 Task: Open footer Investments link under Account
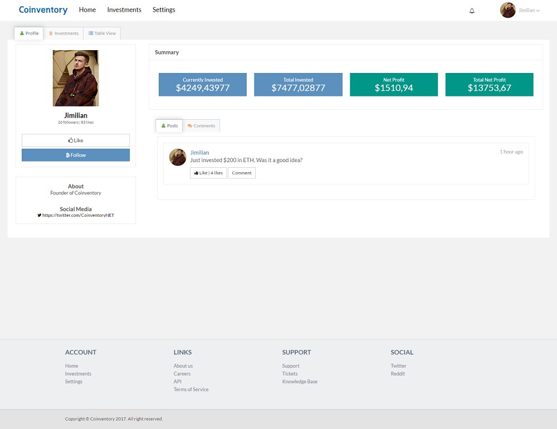[78, 373]
